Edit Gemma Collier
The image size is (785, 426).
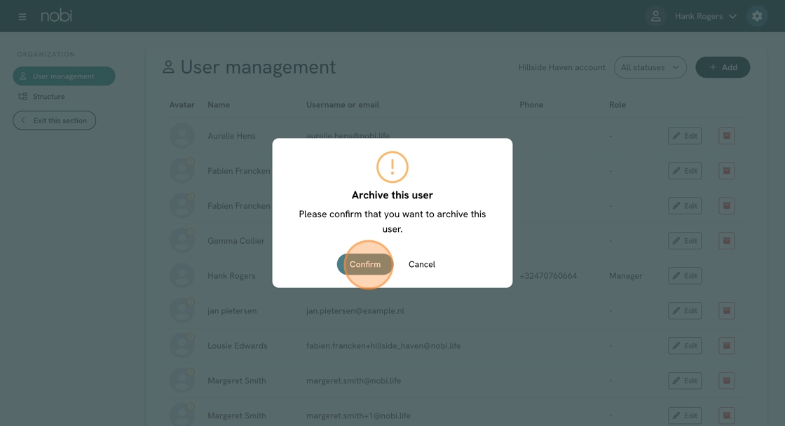coord(684,241)
